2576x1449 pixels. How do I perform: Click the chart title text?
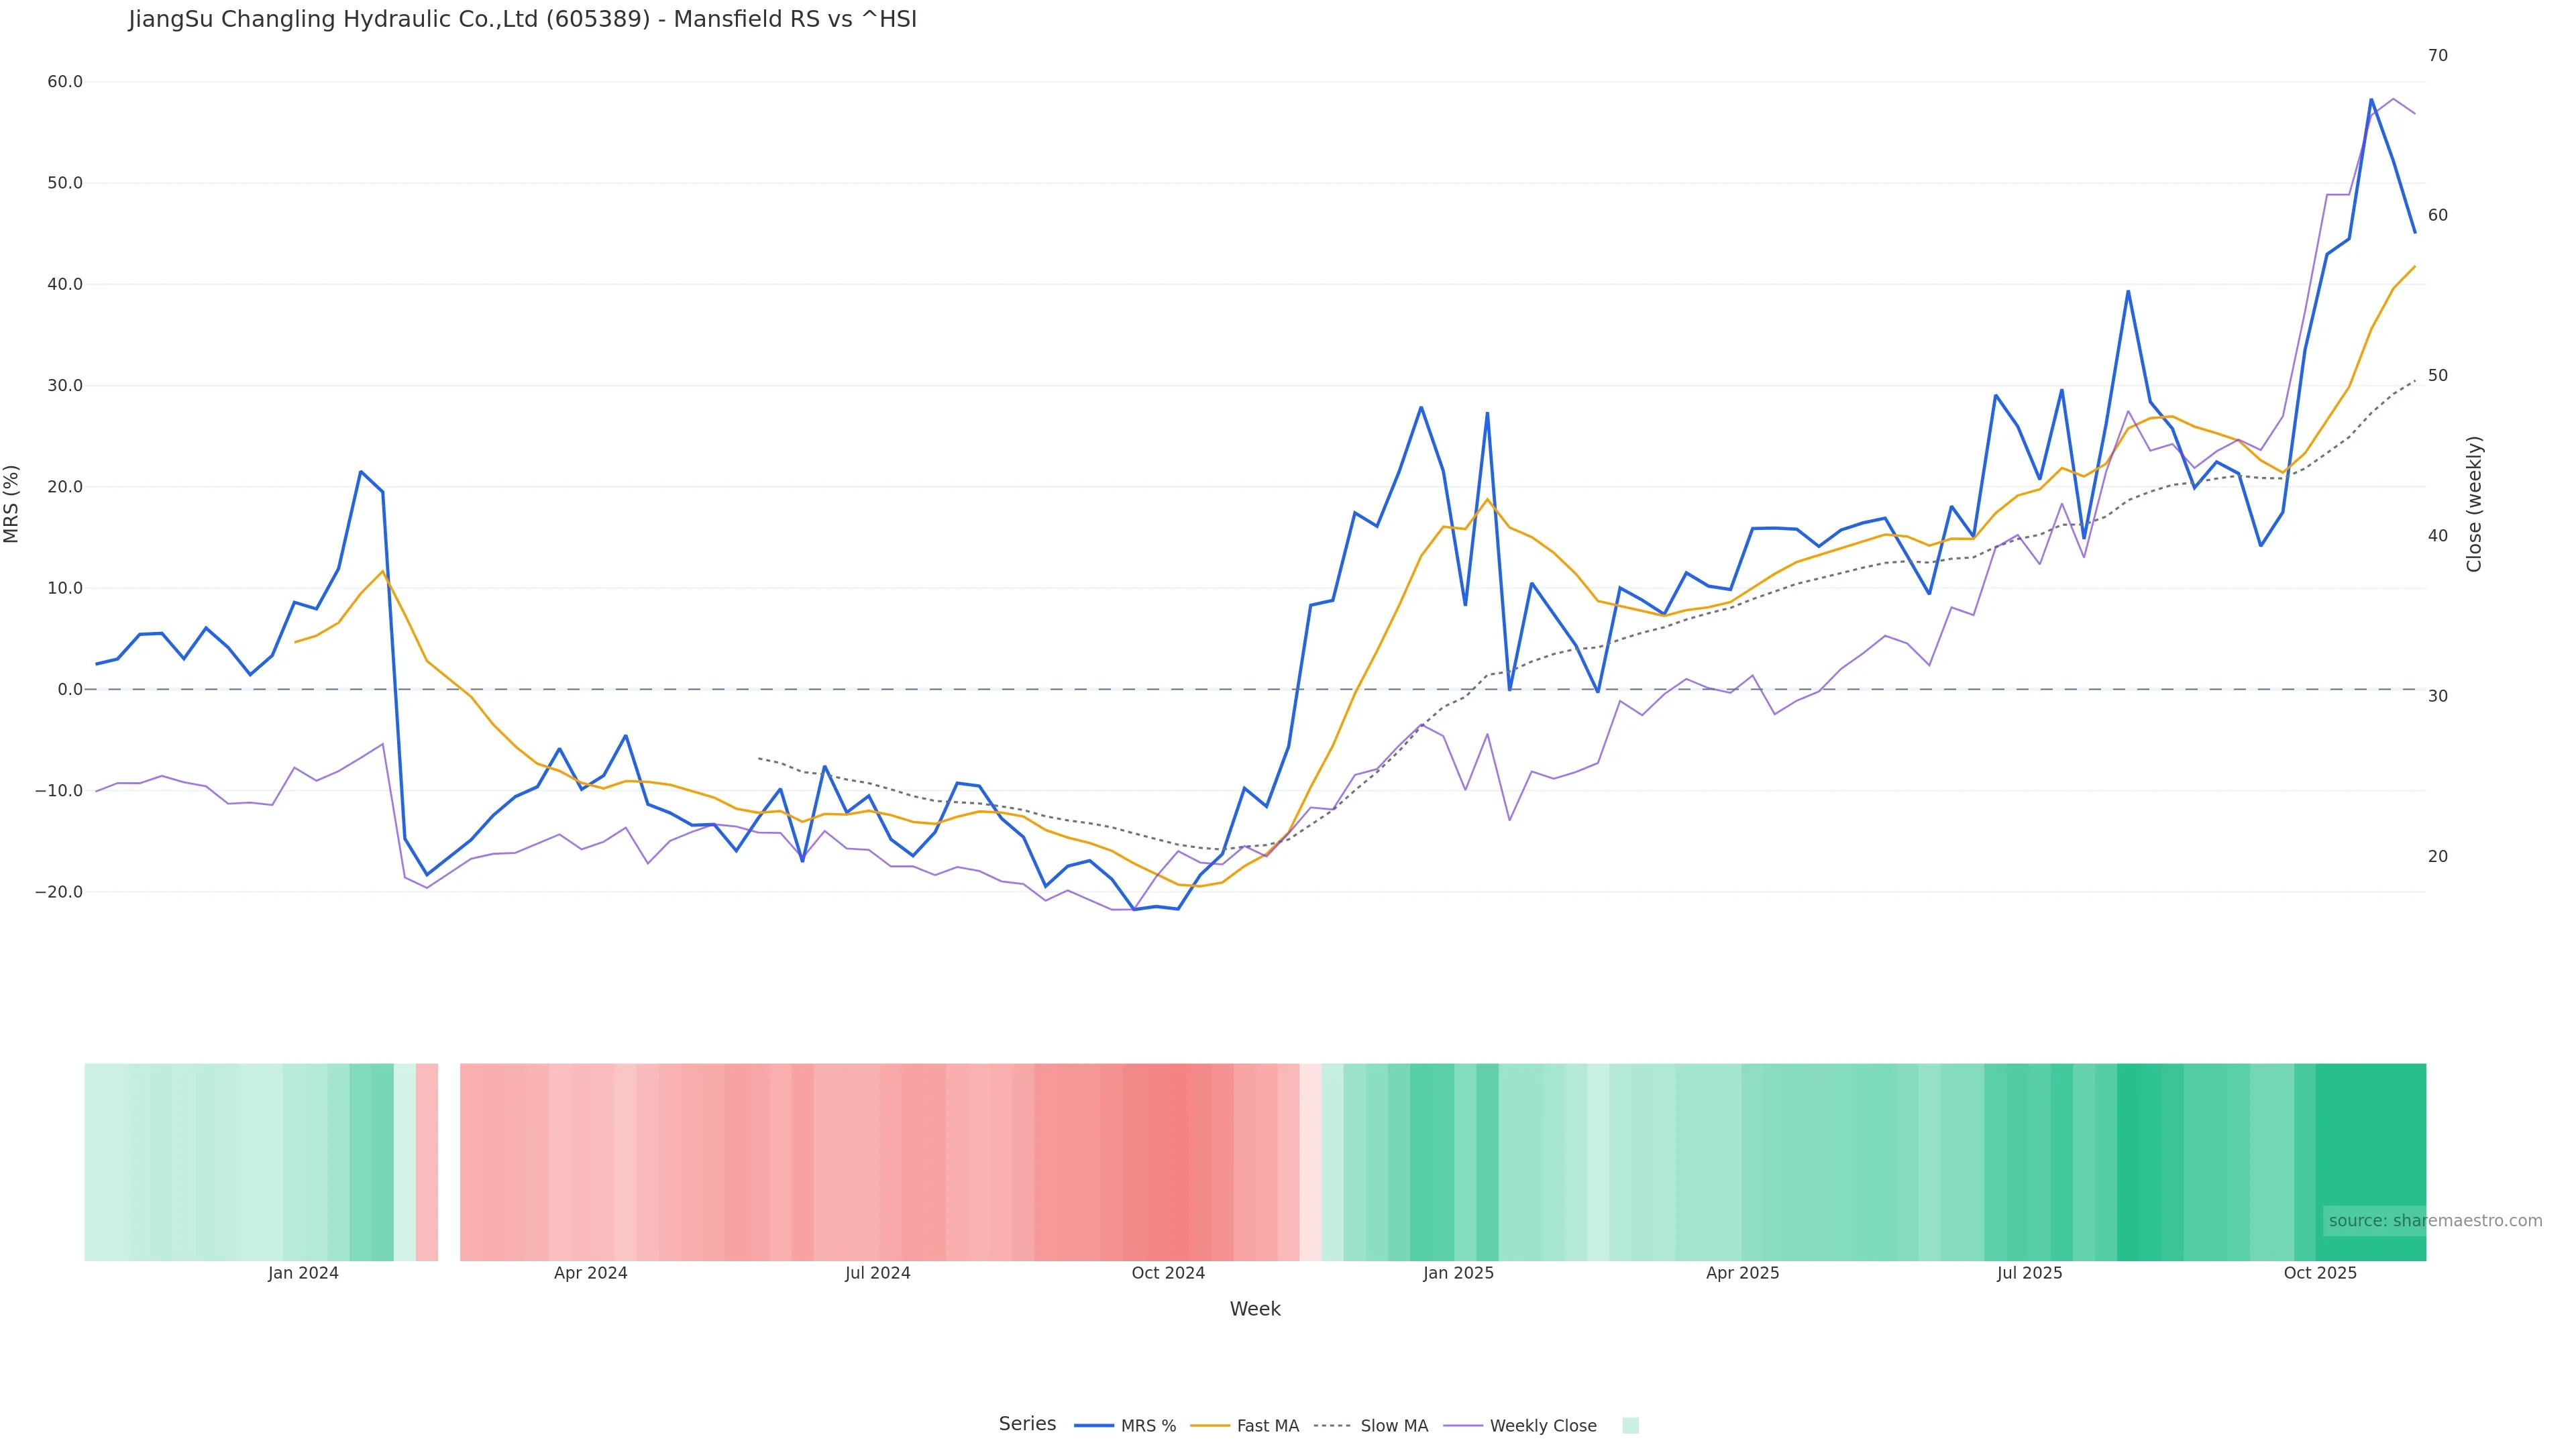coord(522,19)
